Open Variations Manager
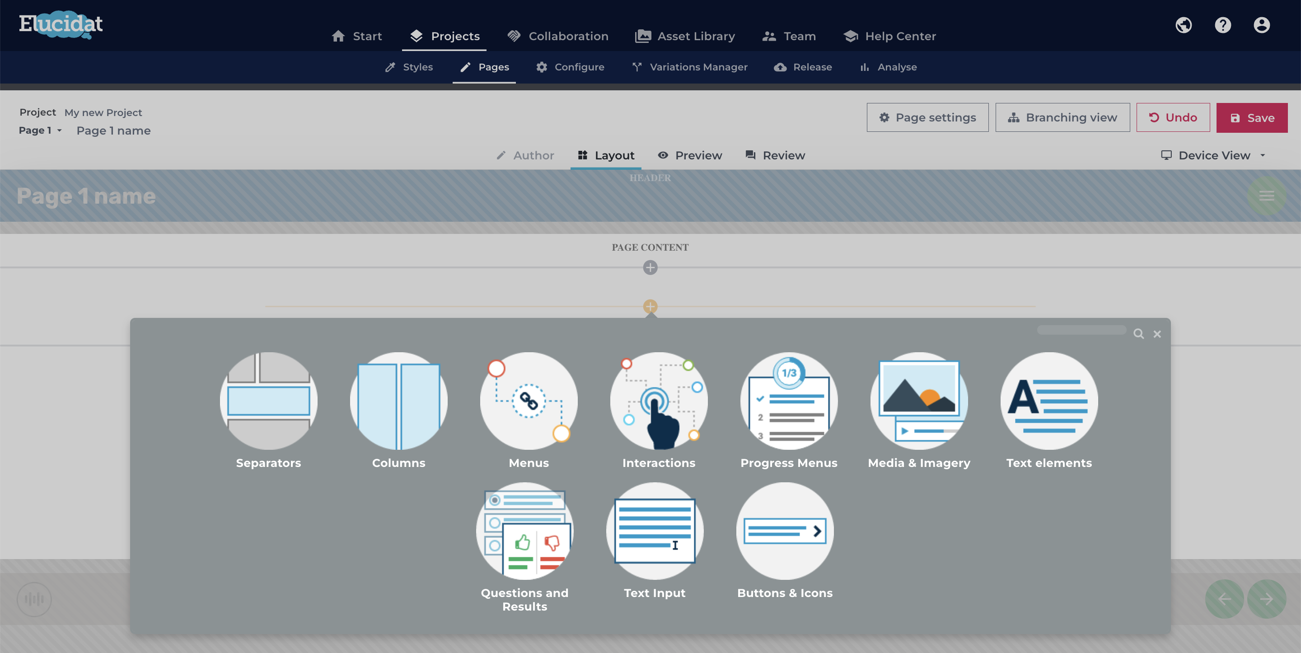Image resolution: width=1301 pixels, height=653 pixels. point(689,67)
